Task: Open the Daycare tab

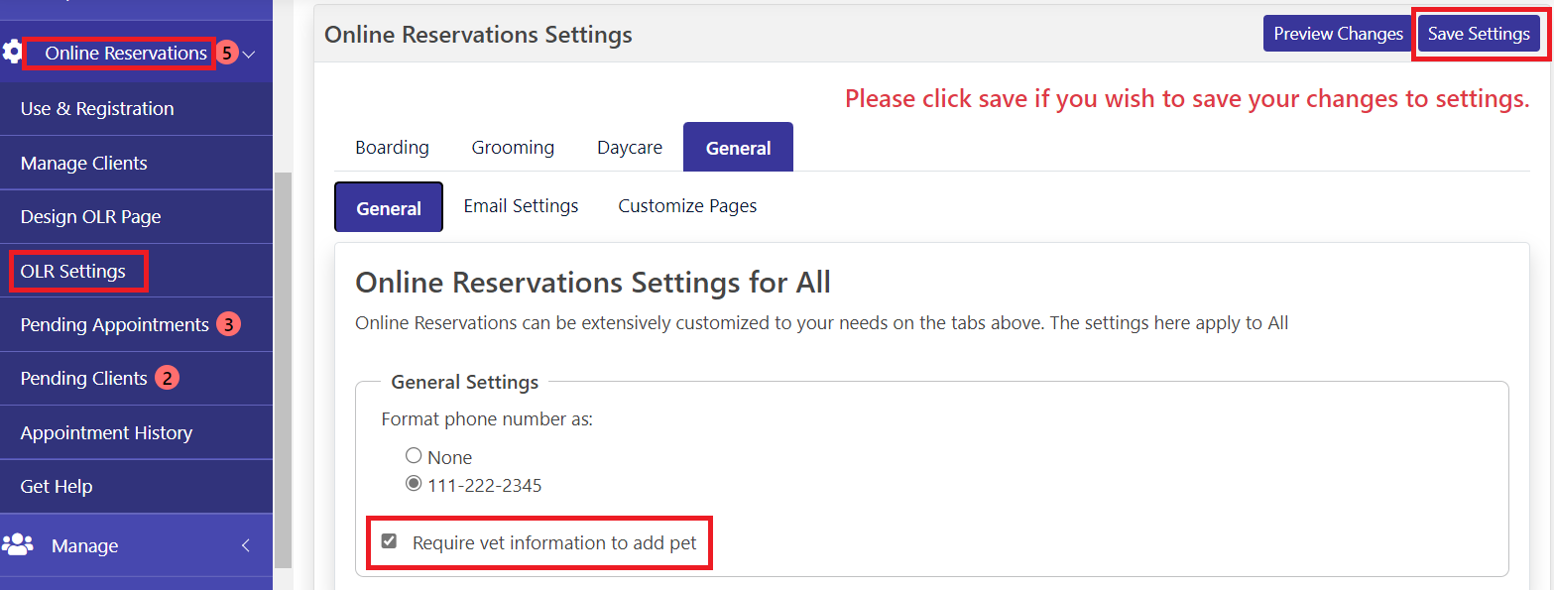Action: 630,147
